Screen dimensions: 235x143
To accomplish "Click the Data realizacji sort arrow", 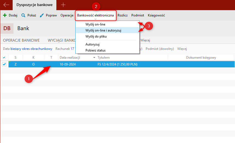I will [x=94, y=58].
